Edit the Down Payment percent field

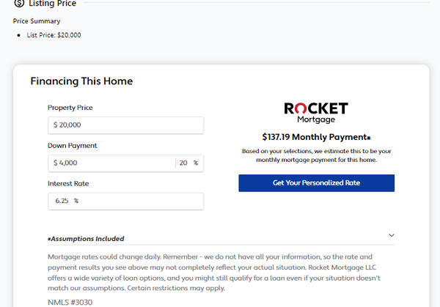click(x=183, y=163)
